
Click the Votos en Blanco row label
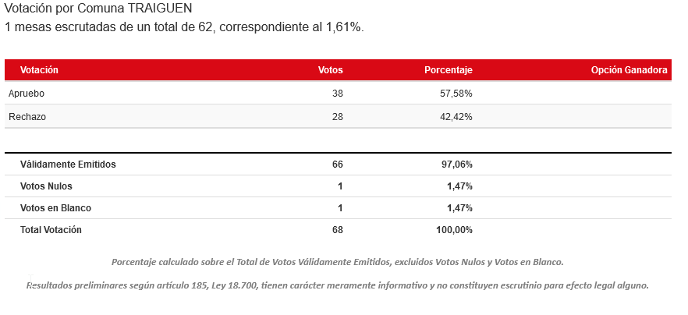coord(55,208)
